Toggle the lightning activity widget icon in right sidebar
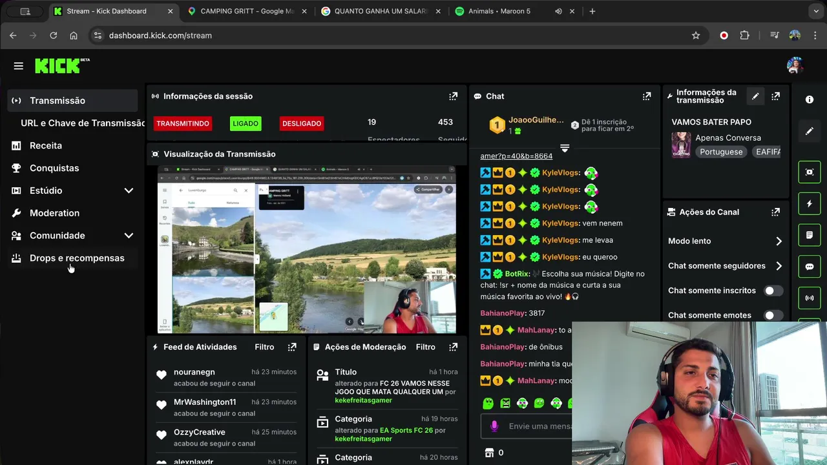 (810, 203)
